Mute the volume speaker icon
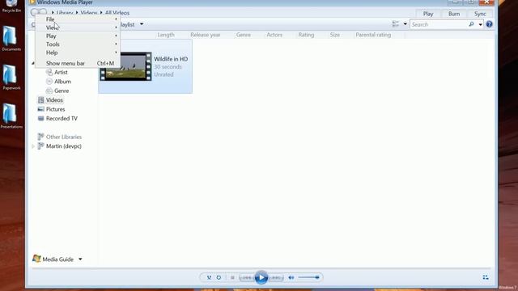The height and width of the screenshot is (291, 518). click(x=291, y=277)
